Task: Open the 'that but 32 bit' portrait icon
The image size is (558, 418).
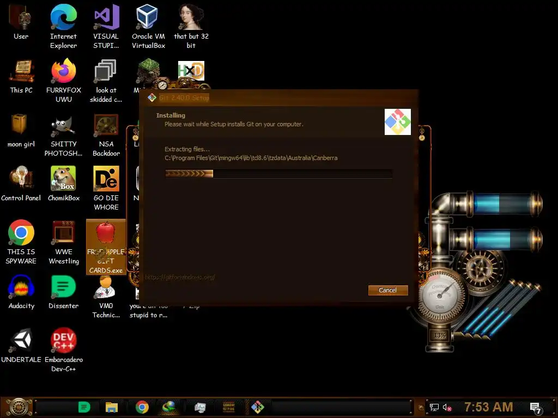Action: point(191,27)
